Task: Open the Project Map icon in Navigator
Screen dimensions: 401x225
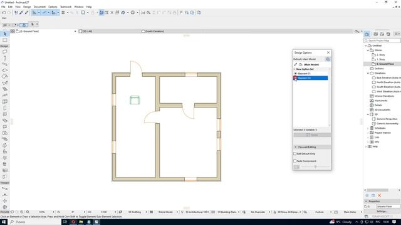Action: 367,34
